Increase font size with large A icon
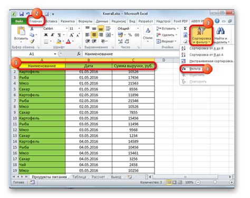 (x=72, y=35)
